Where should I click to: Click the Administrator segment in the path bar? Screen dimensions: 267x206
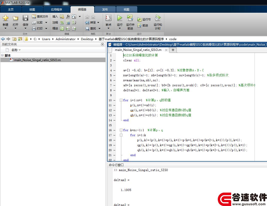(x=65, y=39)
